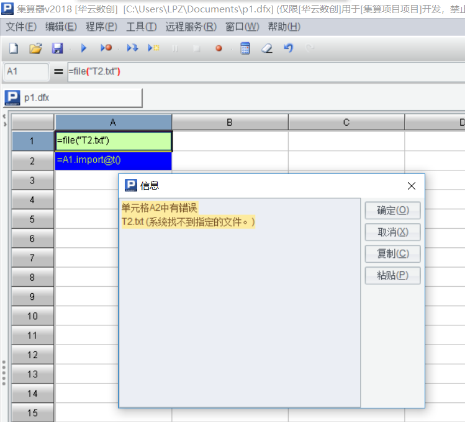The width and height of the screenshot is (465, 422).
Task: Open the 编辑(E) menu
Action: 61,27
